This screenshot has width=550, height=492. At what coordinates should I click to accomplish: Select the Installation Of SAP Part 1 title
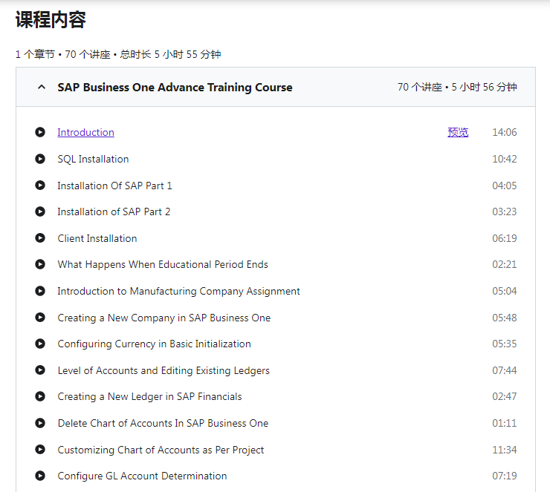(114, 186)
